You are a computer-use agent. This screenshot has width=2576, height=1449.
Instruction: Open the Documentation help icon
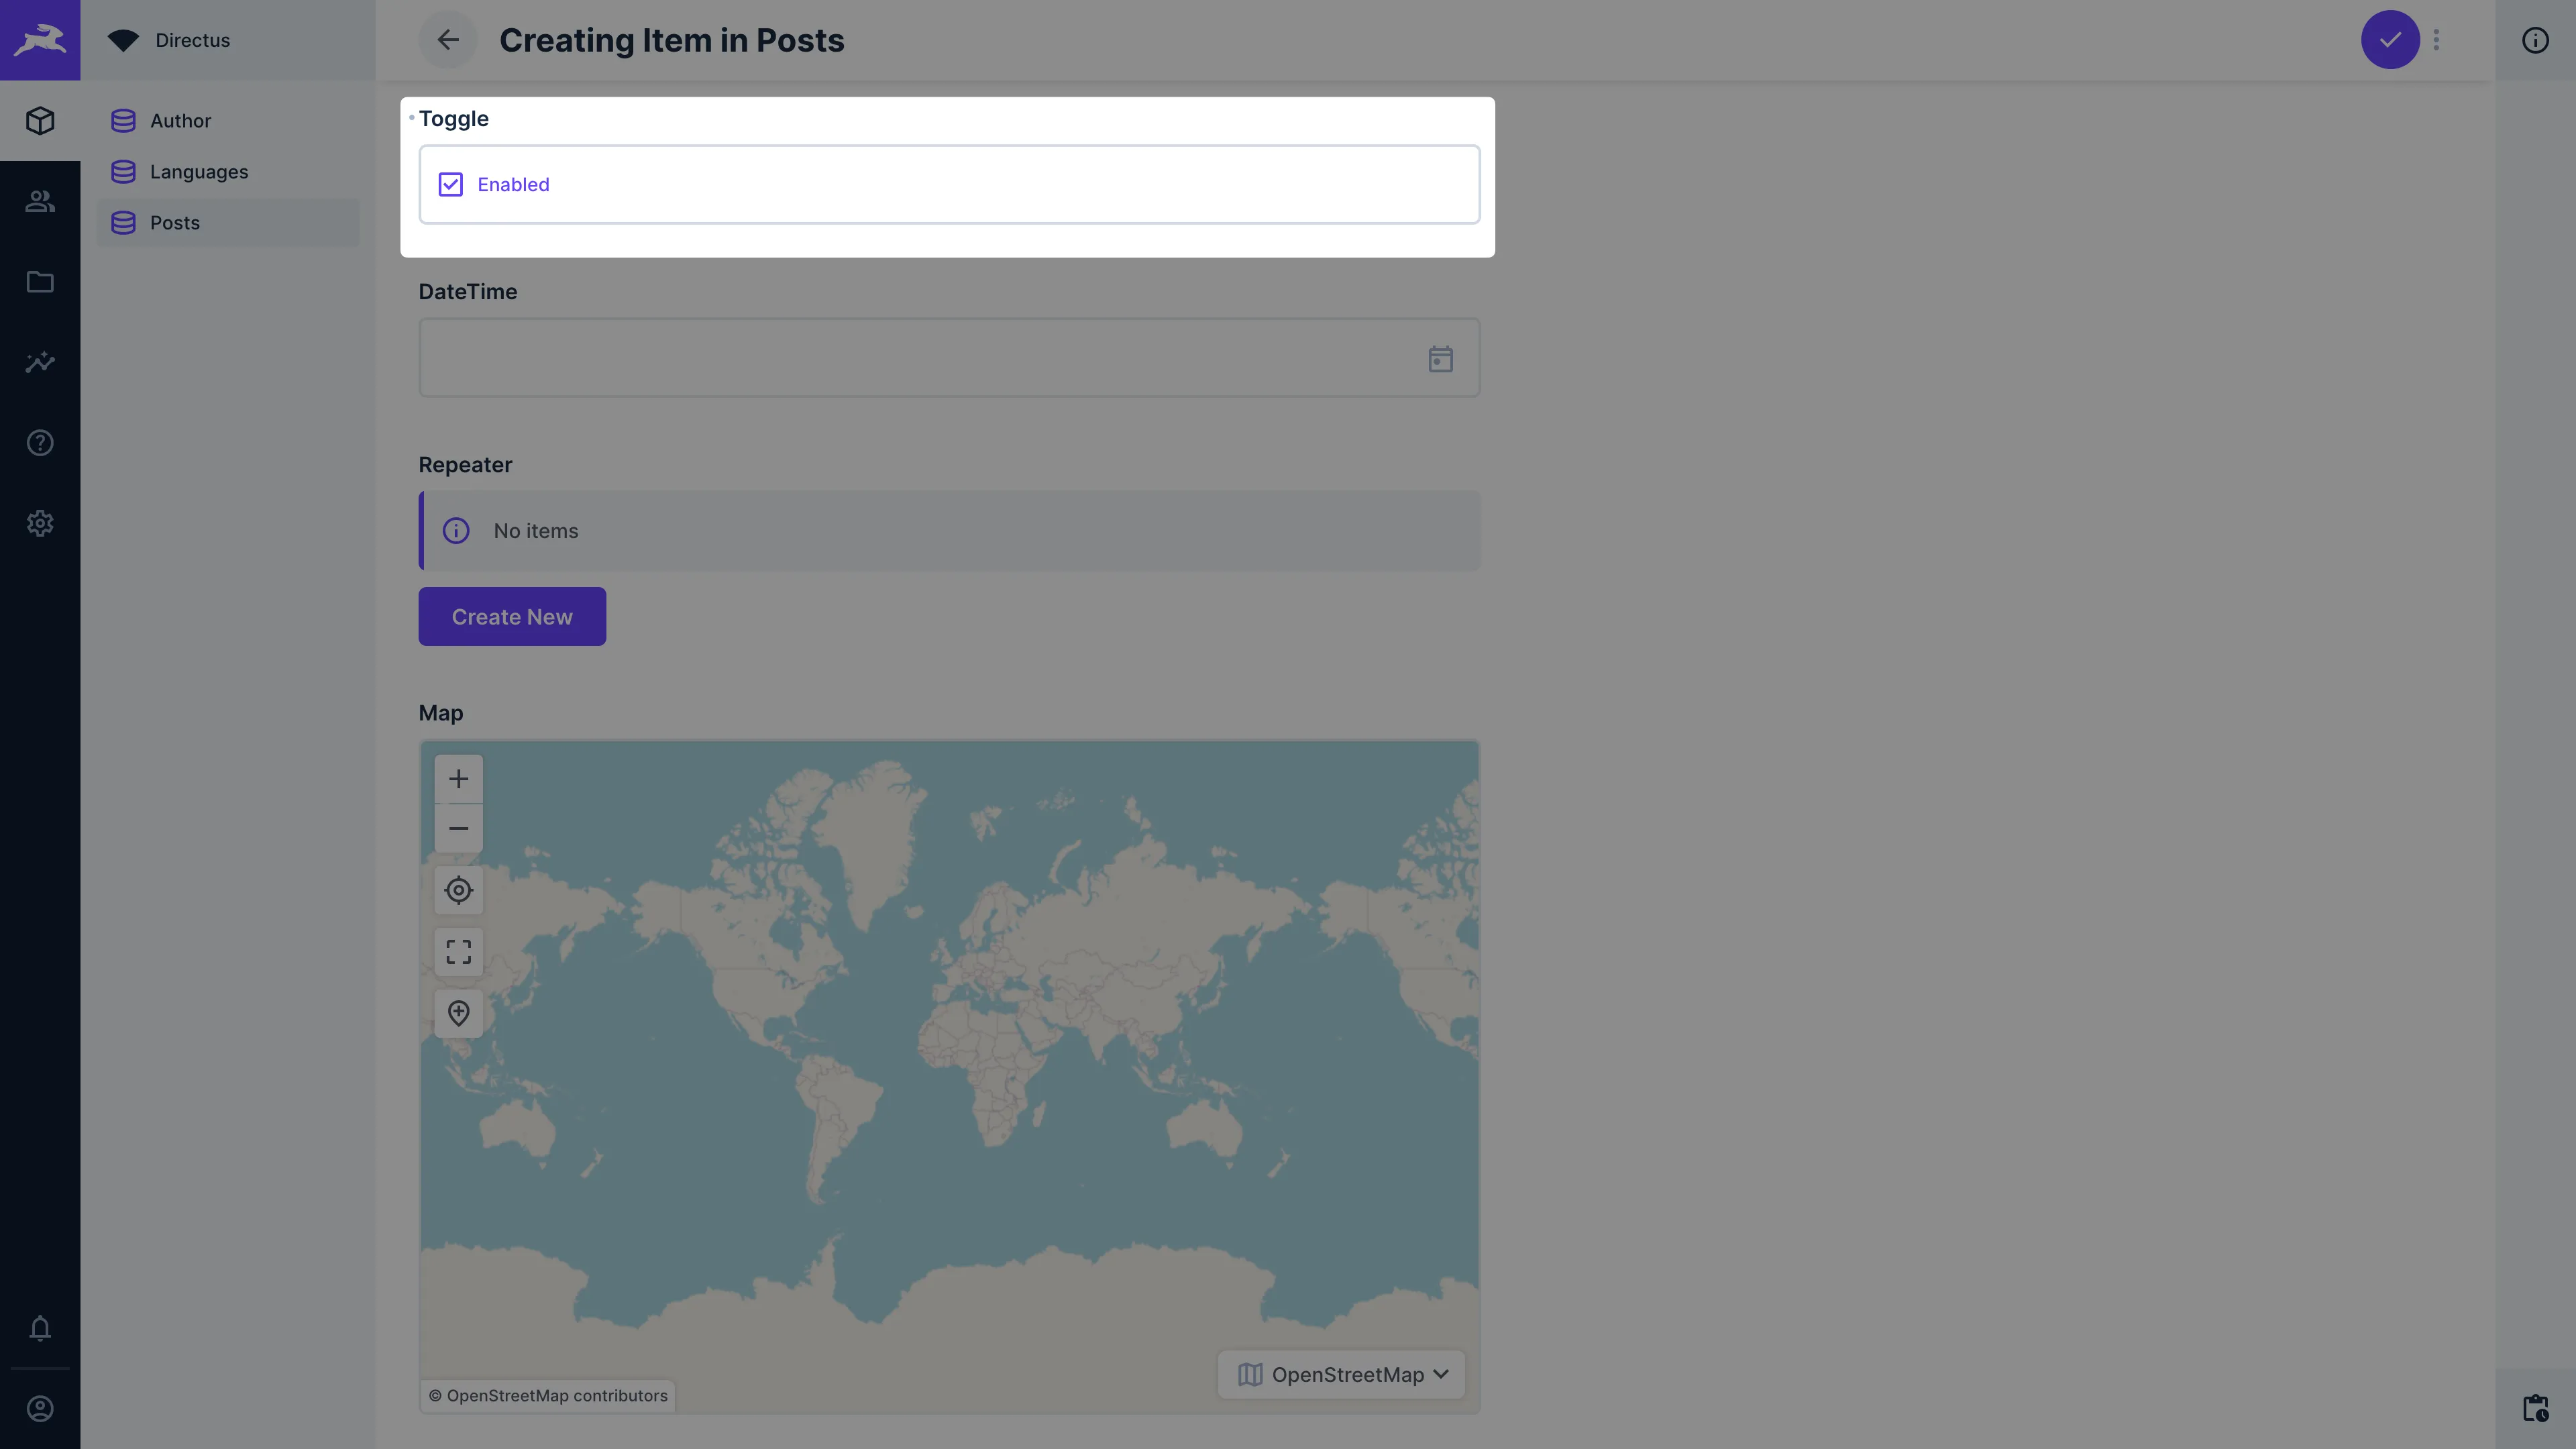click(40, 443)
